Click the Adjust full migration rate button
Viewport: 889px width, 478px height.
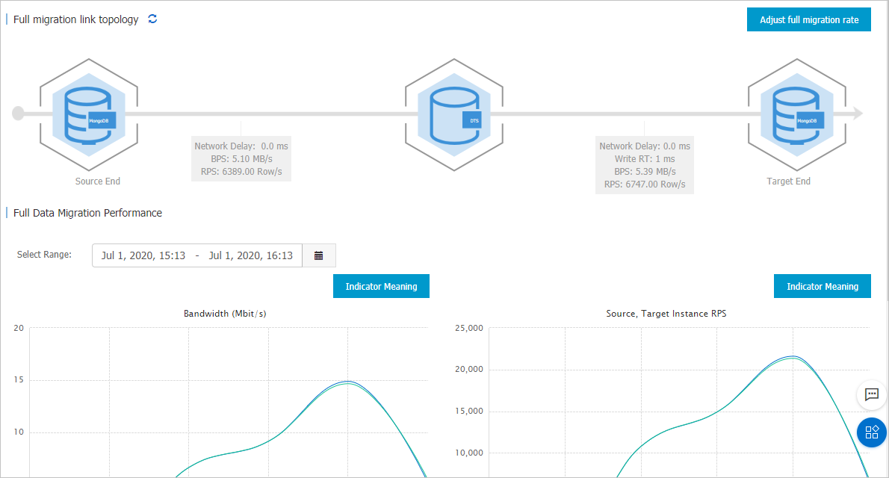coord(808,19)
